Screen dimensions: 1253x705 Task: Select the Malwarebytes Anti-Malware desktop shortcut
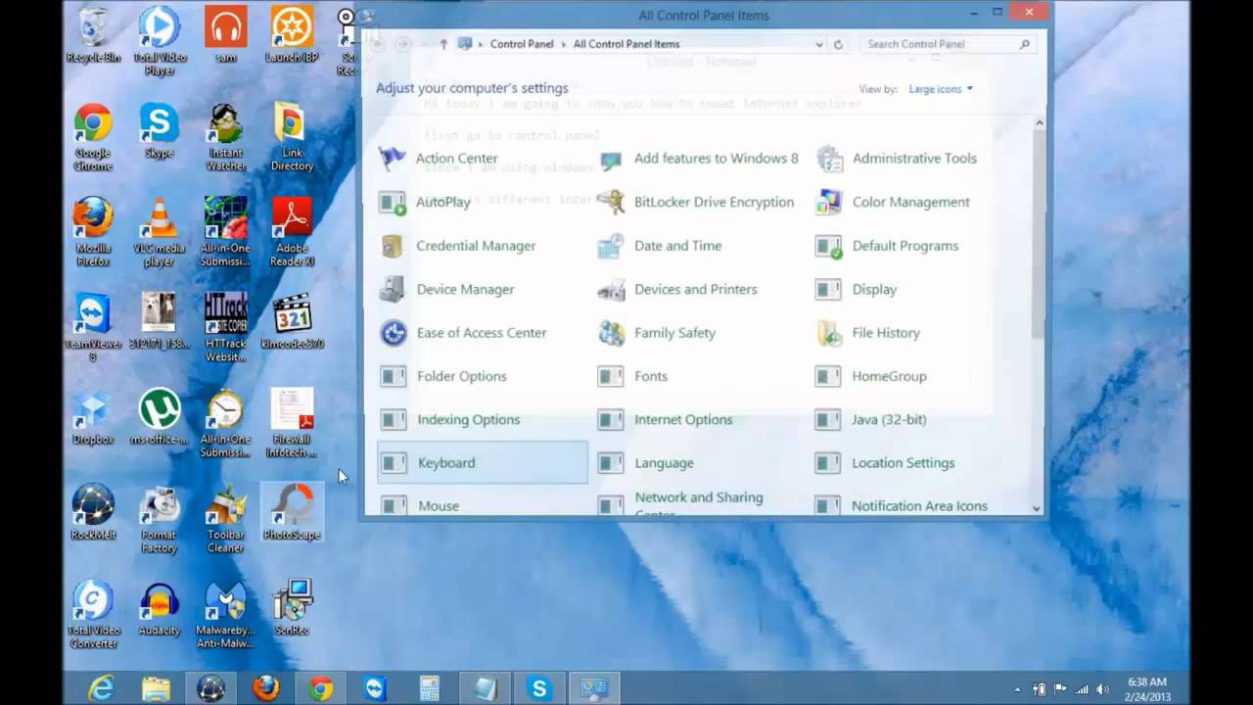(x=225, y=615)
